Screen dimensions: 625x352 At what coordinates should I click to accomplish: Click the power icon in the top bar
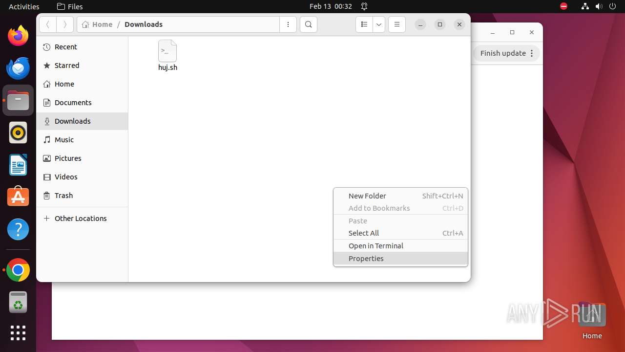(x=612, y=6)
